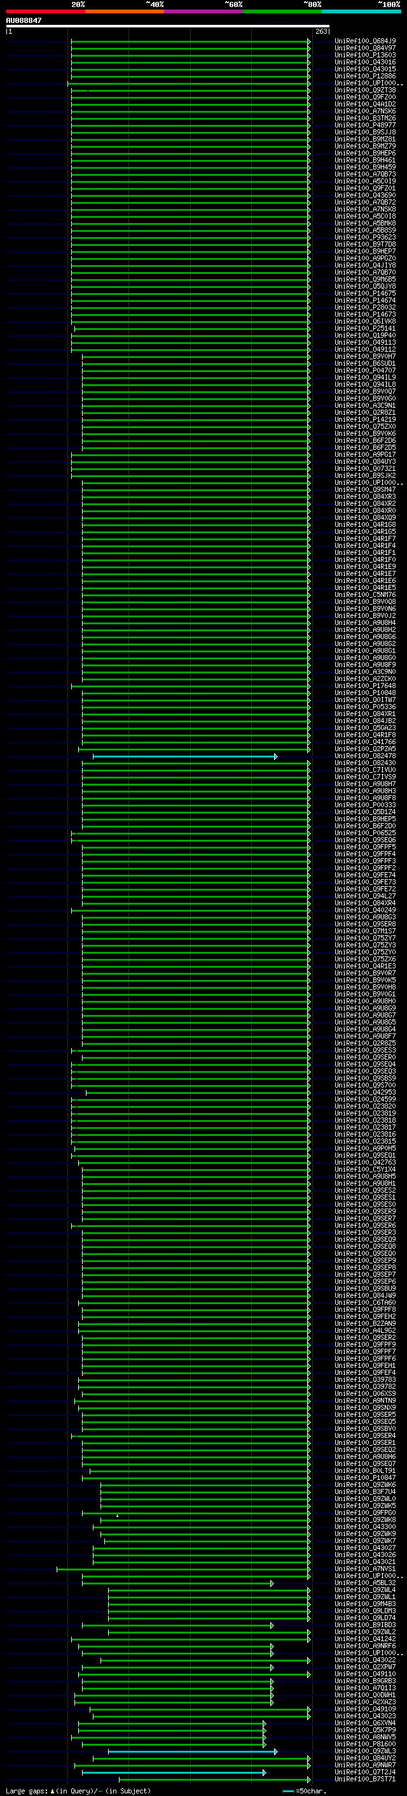Open hit UniRef100_P13603
The width and height of the screenshot is (407, 1796).
365,55
